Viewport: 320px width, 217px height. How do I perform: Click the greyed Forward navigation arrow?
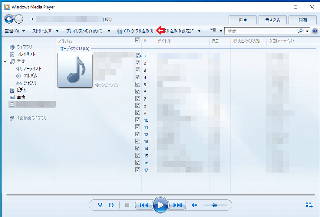19,19
